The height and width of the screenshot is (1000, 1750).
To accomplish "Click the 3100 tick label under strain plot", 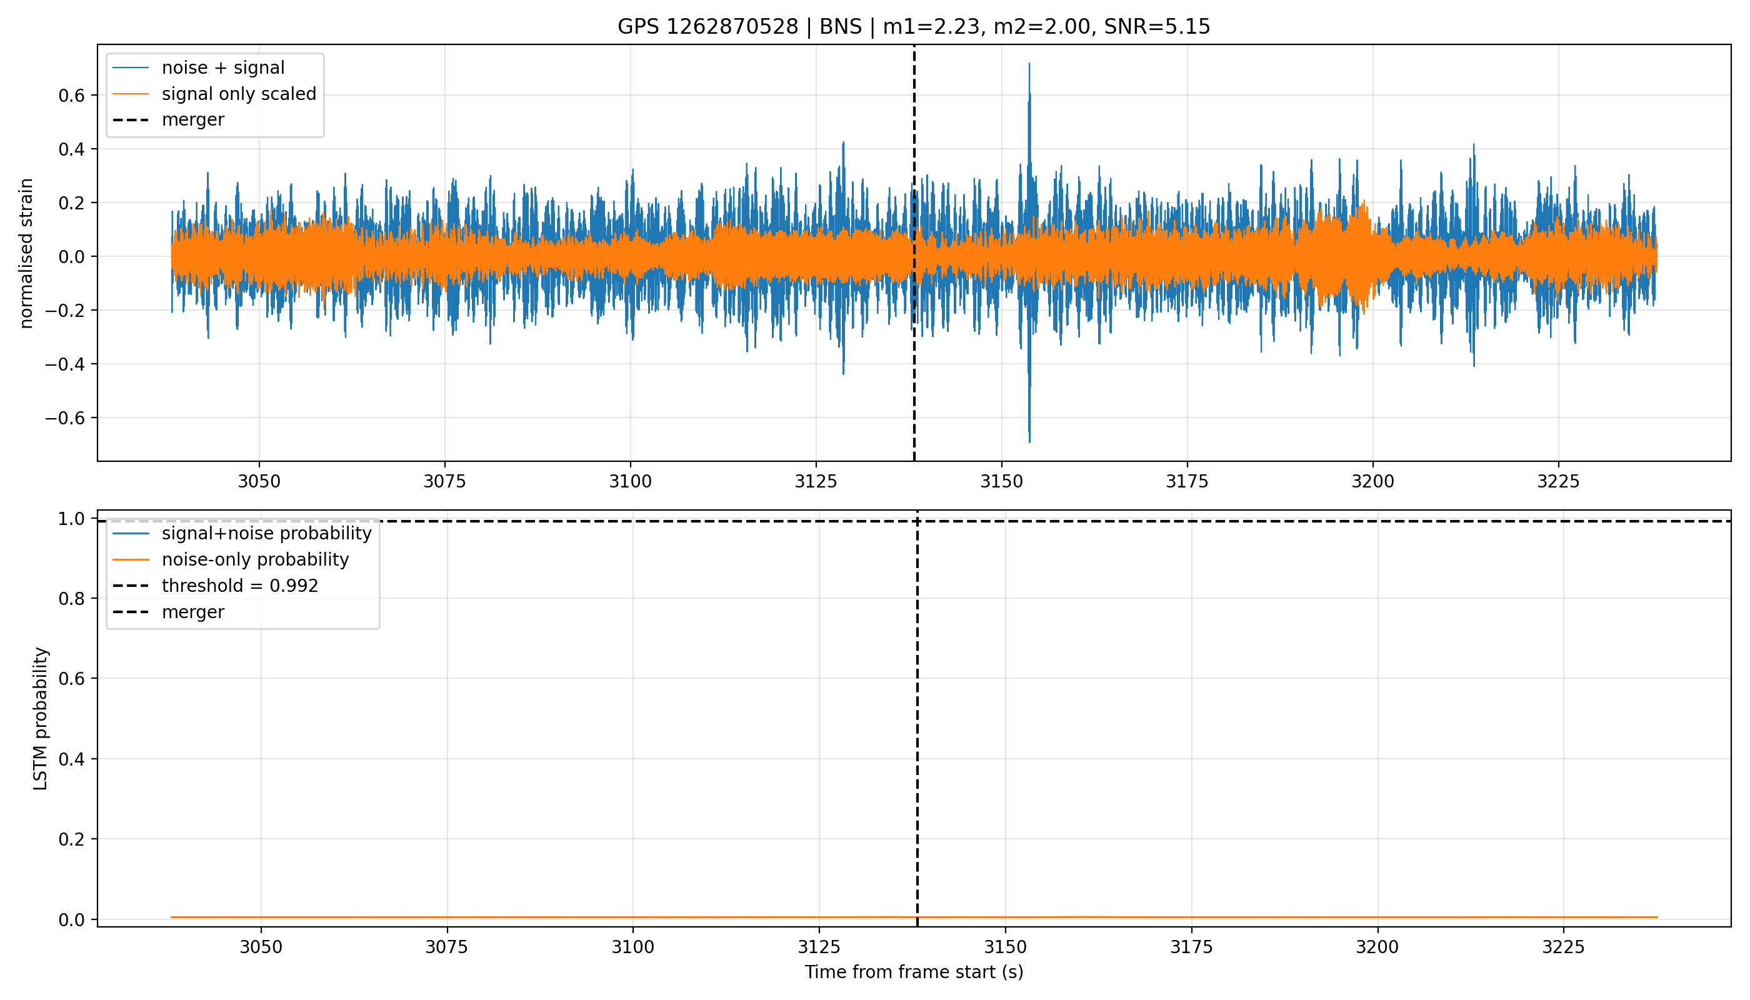I will tap(631, 481).
